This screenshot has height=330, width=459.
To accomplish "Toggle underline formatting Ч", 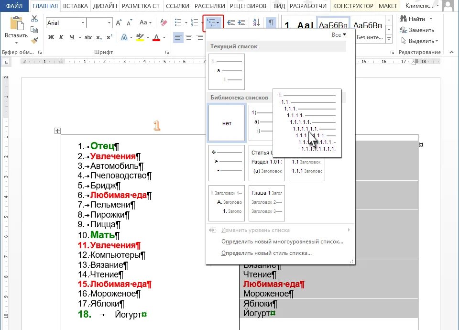I will click(72, 37).
